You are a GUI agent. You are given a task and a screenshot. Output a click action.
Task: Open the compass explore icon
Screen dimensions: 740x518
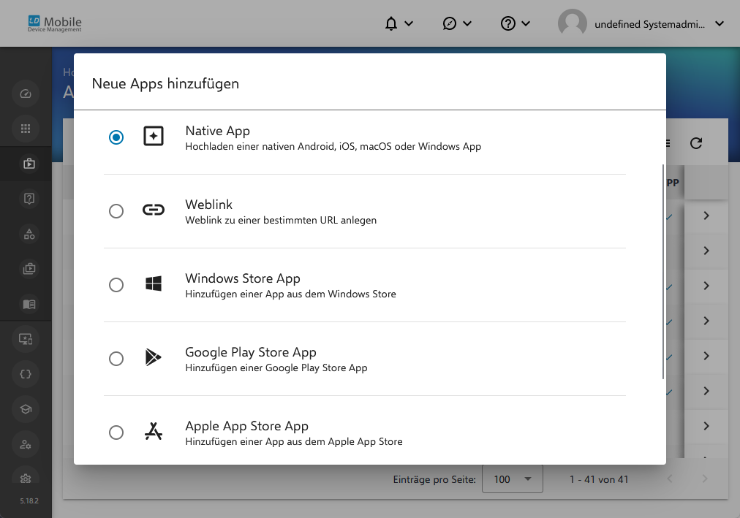(449, 23)
